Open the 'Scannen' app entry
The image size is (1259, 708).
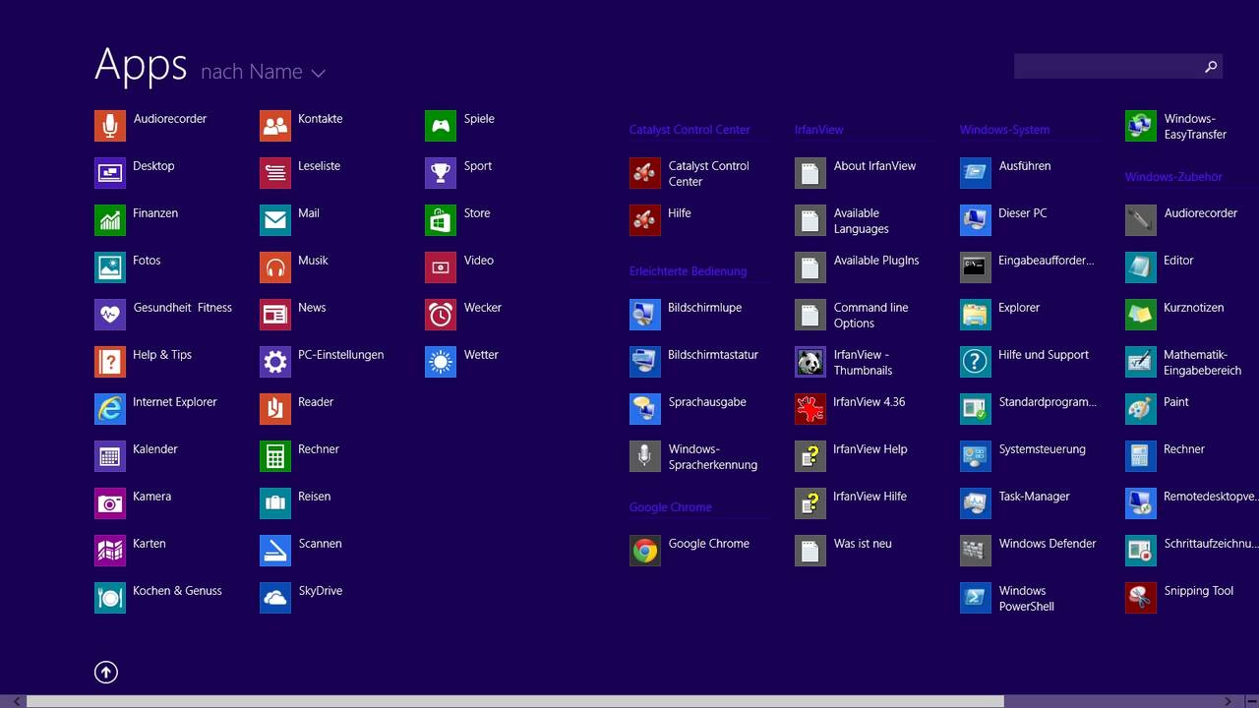coord(301,551)
